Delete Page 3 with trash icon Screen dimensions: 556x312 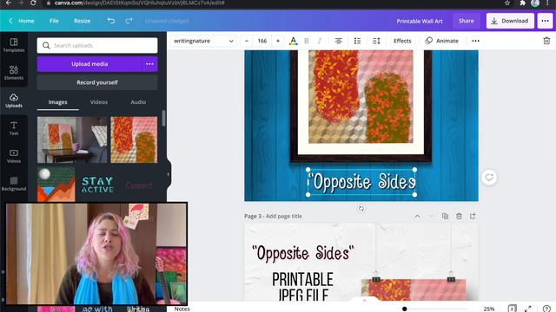[x=459, y=216]
